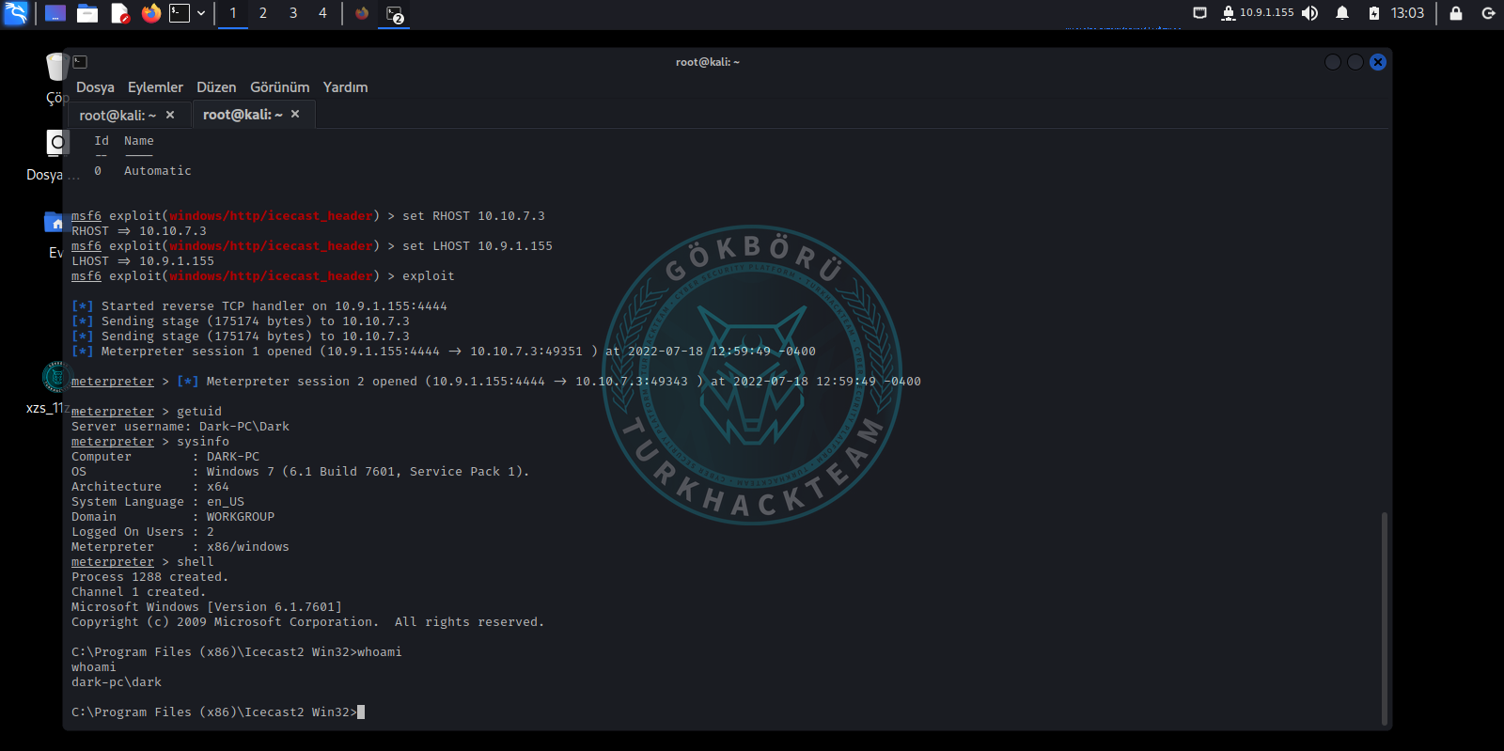
Task: Click the "set RHOST 10.10.7.3" command text
Action: click(x=474, y=216)
